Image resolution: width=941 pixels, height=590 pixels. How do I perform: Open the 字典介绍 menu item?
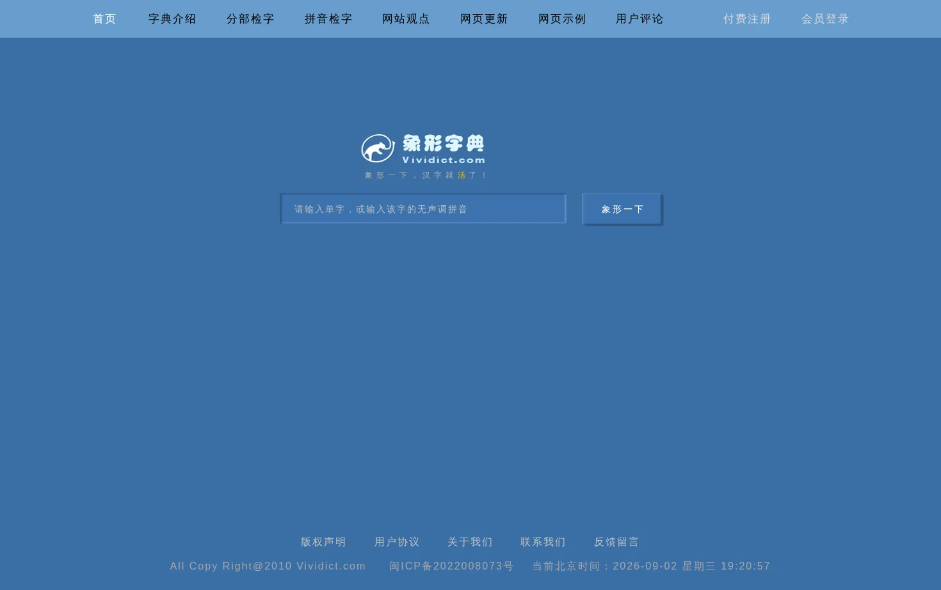coord(172,19)
